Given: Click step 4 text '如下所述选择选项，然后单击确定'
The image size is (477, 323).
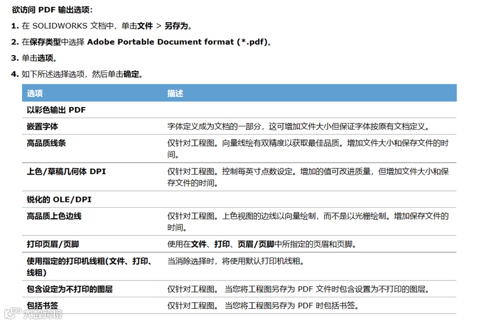Looking at the screenshot, I should pos(80,74).
